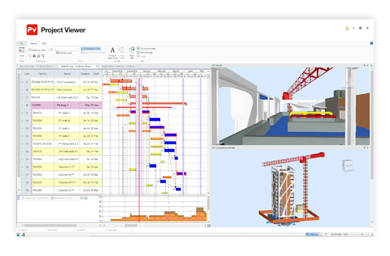
Task: Click the view cube in upper 3D model
Action: click(348, 82)
